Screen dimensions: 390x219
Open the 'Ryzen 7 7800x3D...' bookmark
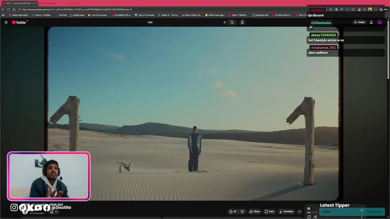(238, 15)
